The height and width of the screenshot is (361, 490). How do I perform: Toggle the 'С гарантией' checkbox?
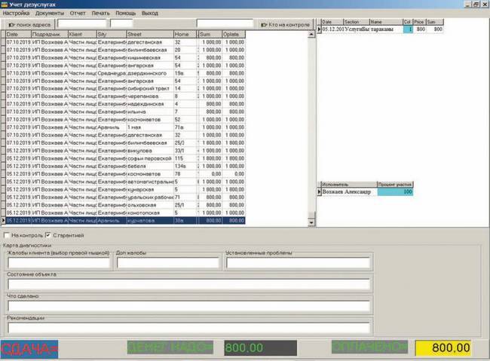point(47,236)
